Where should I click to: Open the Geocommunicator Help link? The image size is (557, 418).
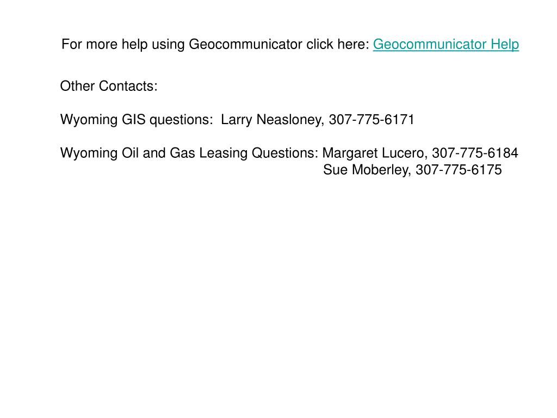point(446,45)
